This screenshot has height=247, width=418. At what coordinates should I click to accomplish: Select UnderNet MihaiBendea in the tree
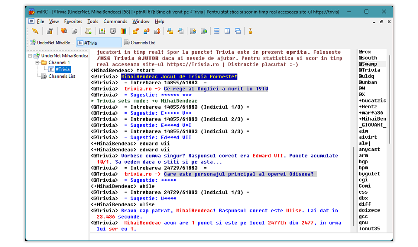tap(65, 56)
